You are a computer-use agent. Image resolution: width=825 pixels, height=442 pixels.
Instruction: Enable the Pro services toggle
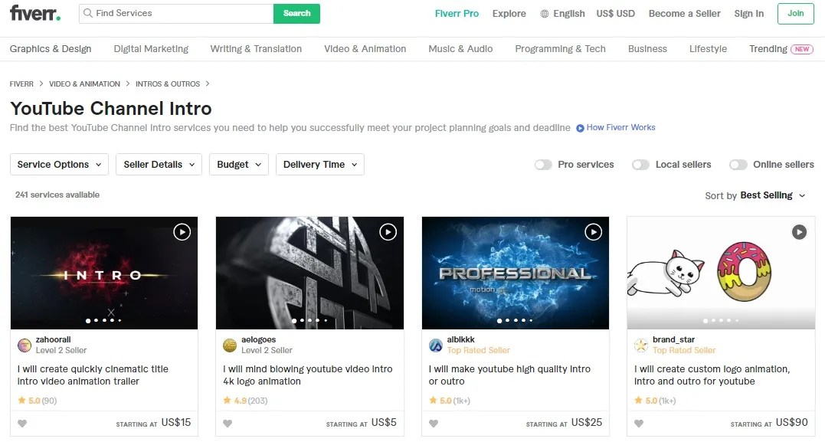click(x=543, y=165)
